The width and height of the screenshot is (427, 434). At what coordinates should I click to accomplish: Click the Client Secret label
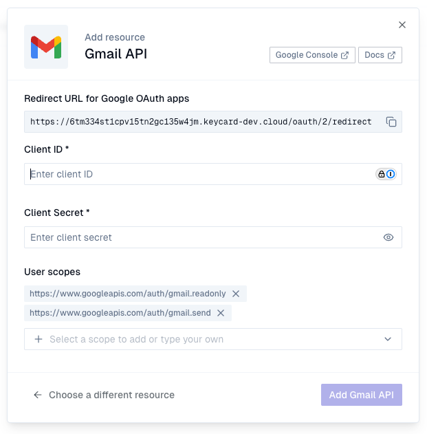(57, 213)
